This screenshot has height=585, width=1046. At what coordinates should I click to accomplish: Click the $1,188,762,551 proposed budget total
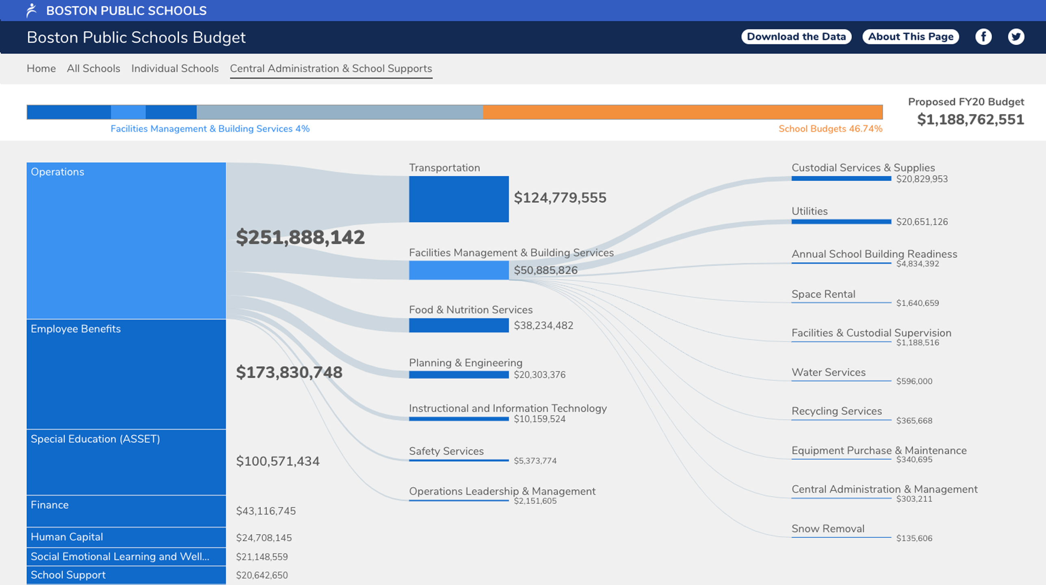[970, 120]
